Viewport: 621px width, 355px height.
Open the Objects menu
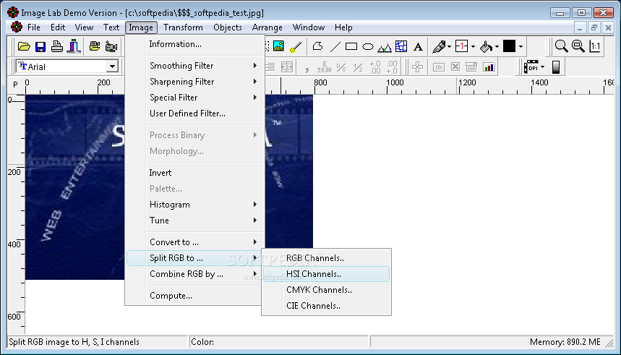coord(227,27)
